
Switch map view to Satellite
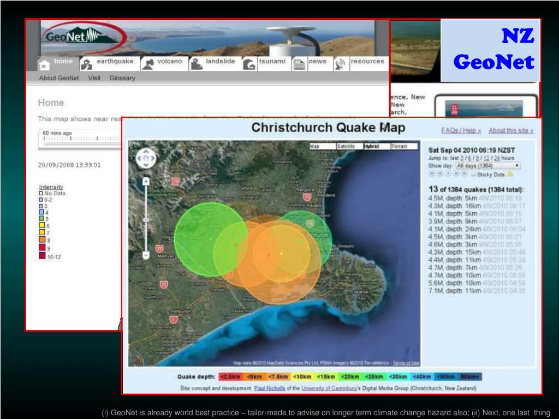click(x=350, y=146)
